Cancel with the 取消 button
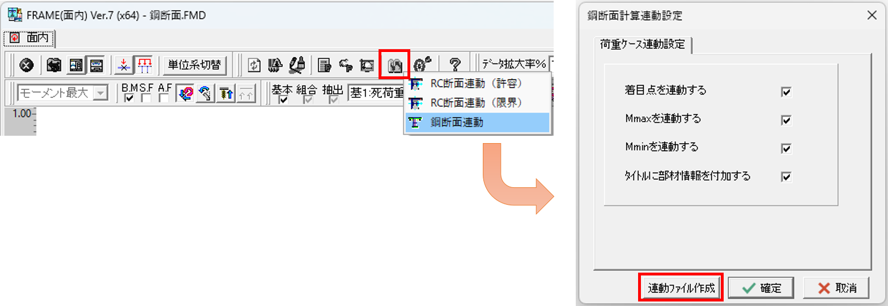 click(836, 288)
